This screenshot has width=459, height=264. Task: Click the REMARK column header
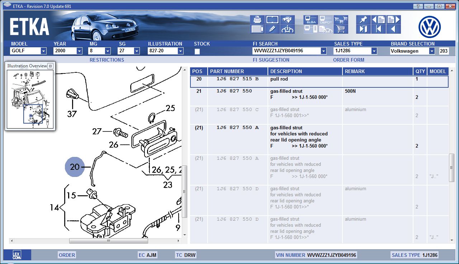pos(378,71)
